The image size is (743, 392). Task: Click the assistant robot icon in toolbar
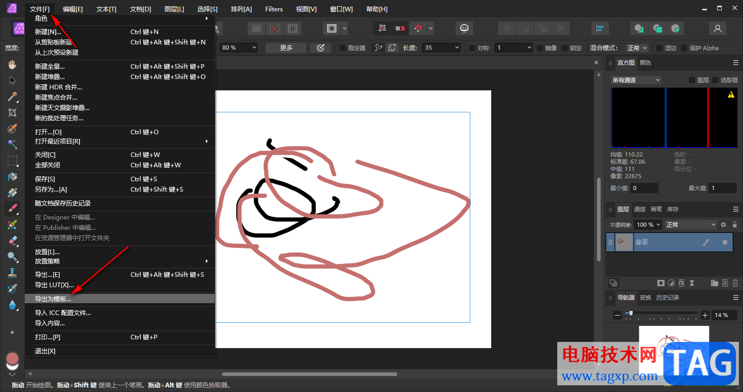point(464,28)
